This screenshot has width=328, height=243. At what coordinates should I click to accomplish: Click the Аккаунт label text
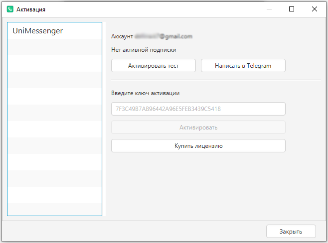122,36
